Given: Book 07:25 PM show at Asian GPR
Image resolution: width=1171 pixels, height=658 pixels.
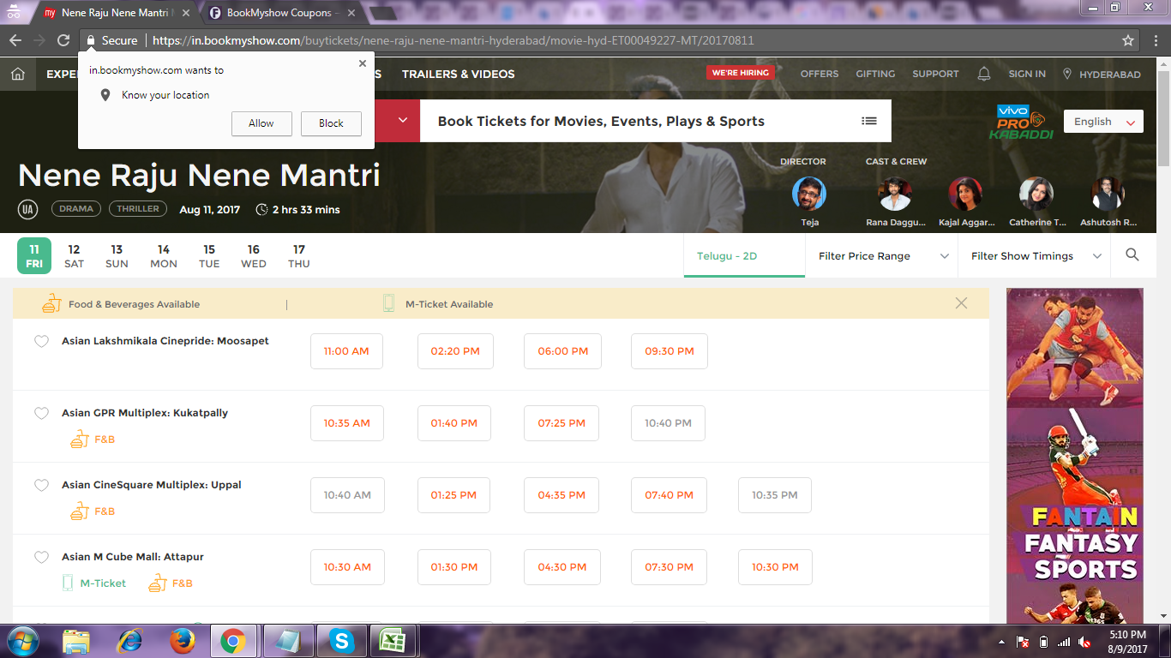Looking at the screenshot, I should pyautogui.click(x=561, y=423).
